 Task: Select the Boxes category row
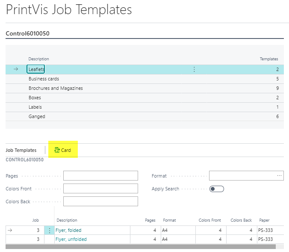(144, 98)
